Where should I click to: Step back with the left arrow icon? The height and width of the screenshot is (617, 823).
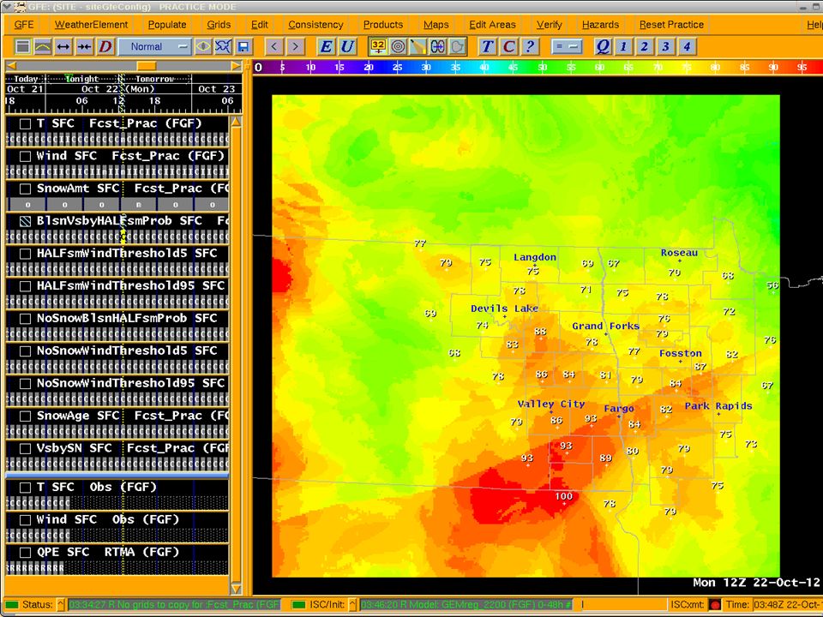coord(273,46)
